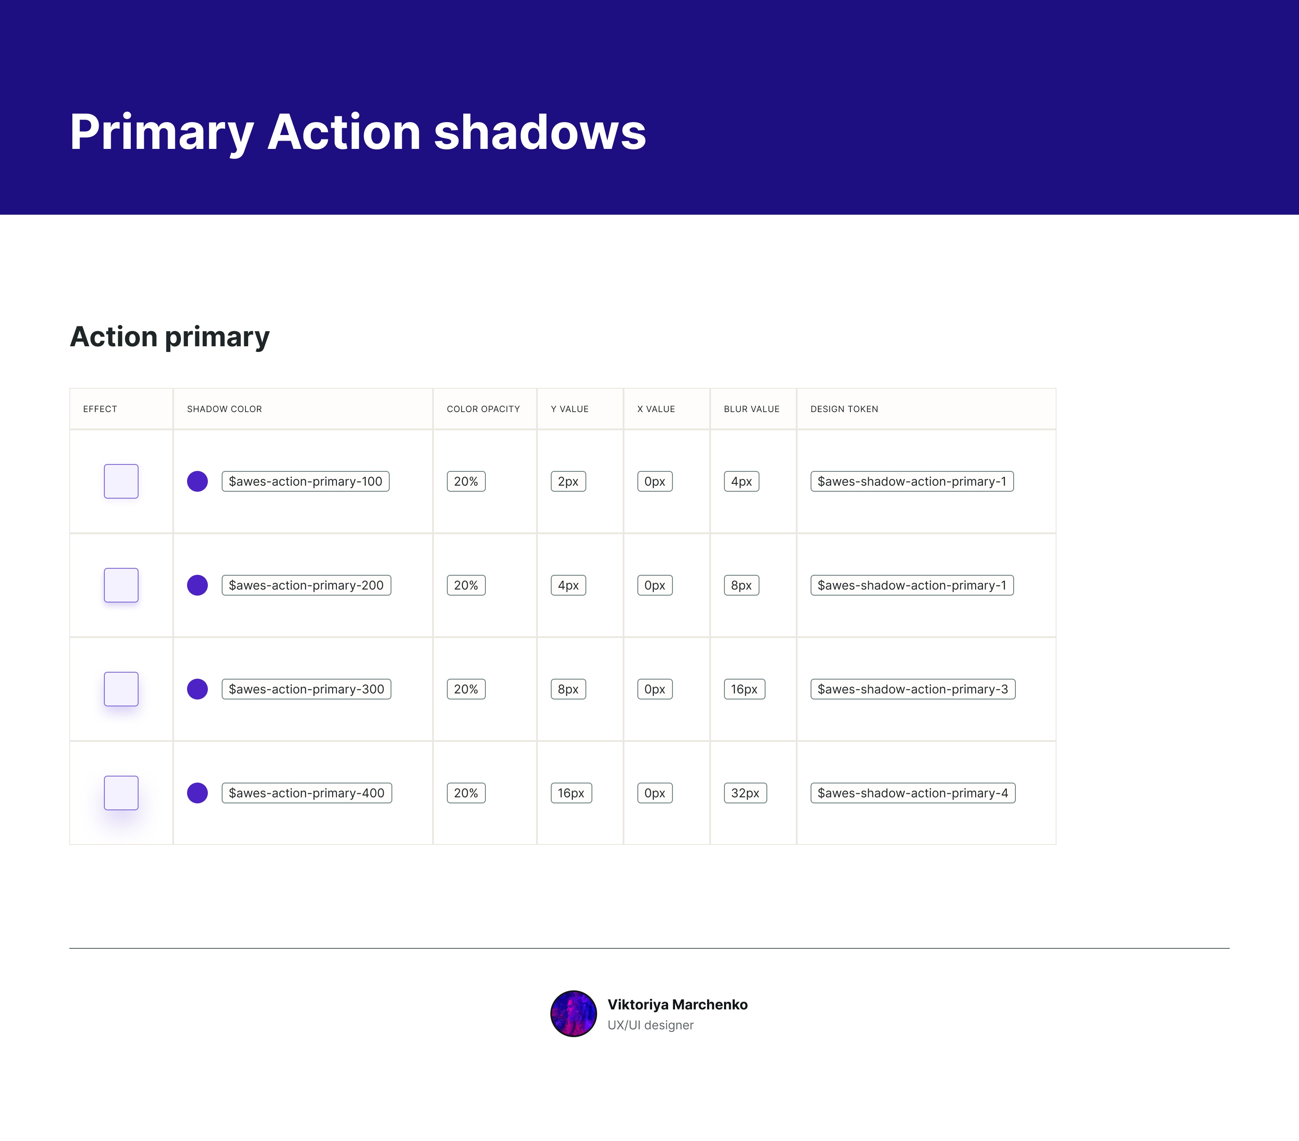Click the Design Token column header
Image resolution: width=1299 pixels, height=1141 pixels.
click(844, 409)
